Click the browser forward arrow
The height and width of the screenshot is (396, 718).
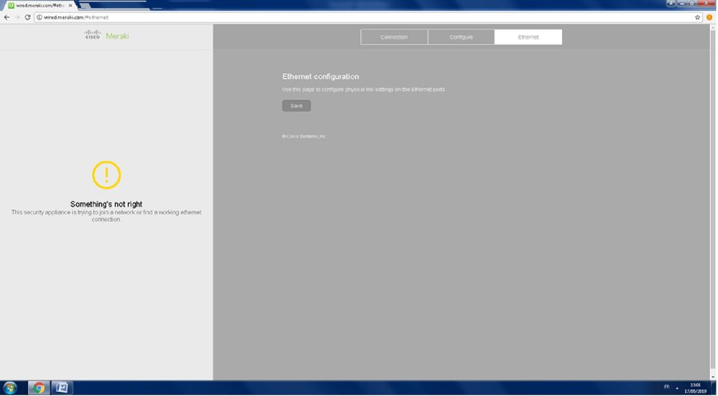click(x=17, y=17)
